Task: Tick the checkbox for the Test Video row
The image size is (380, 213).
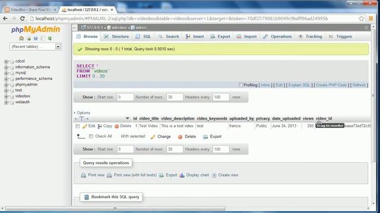Action: tap(78, 126)
